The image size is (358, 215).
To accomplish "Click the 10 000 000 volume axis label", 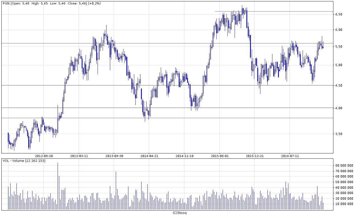I will point(345,204).
